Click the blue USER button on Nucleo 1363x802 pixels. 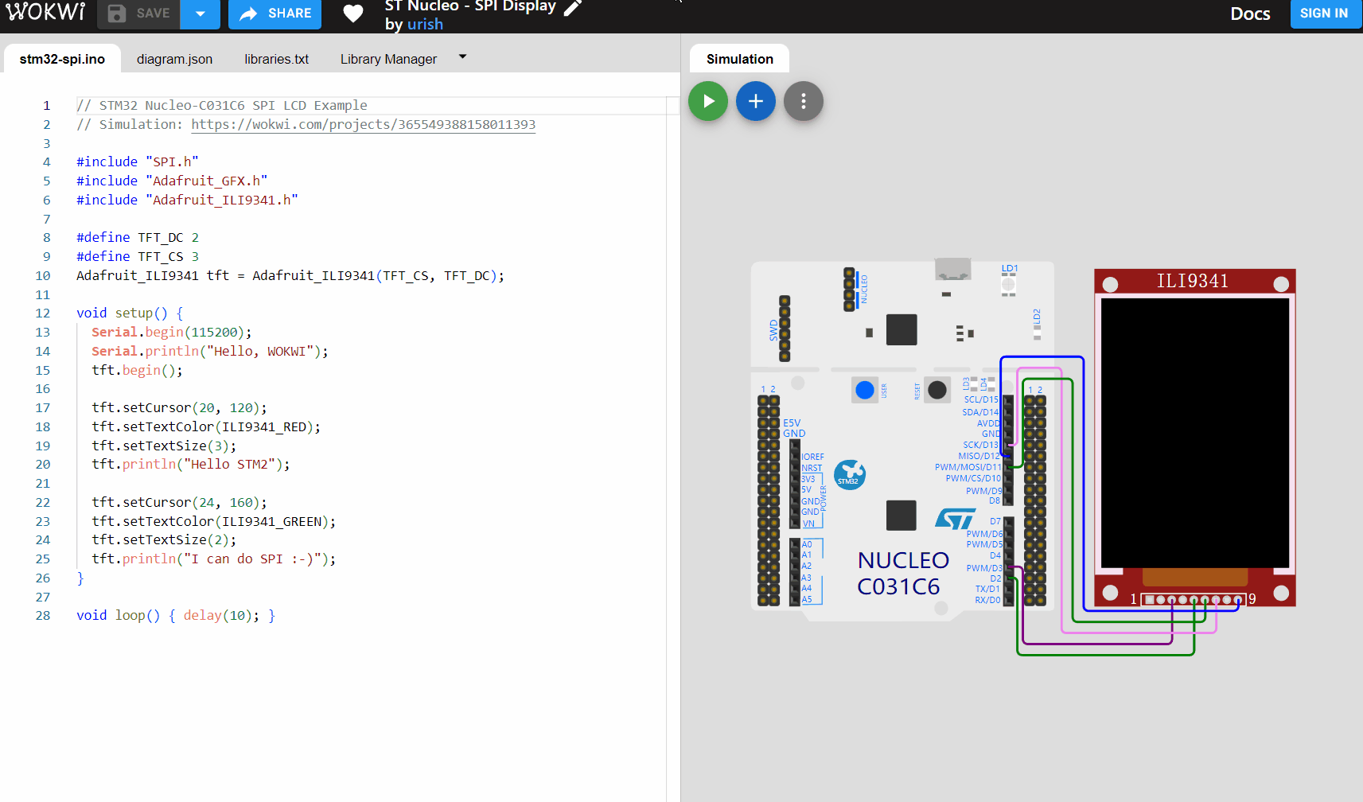pos(865,390)
